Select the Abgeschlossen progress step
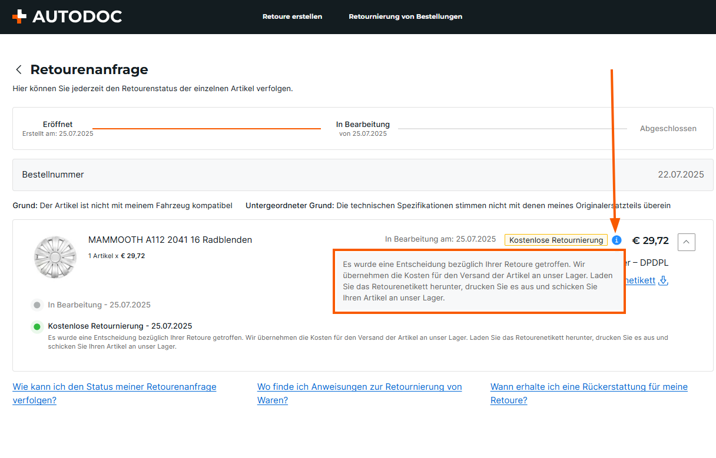This screenshot has height=458, width=716. point(668,128)
